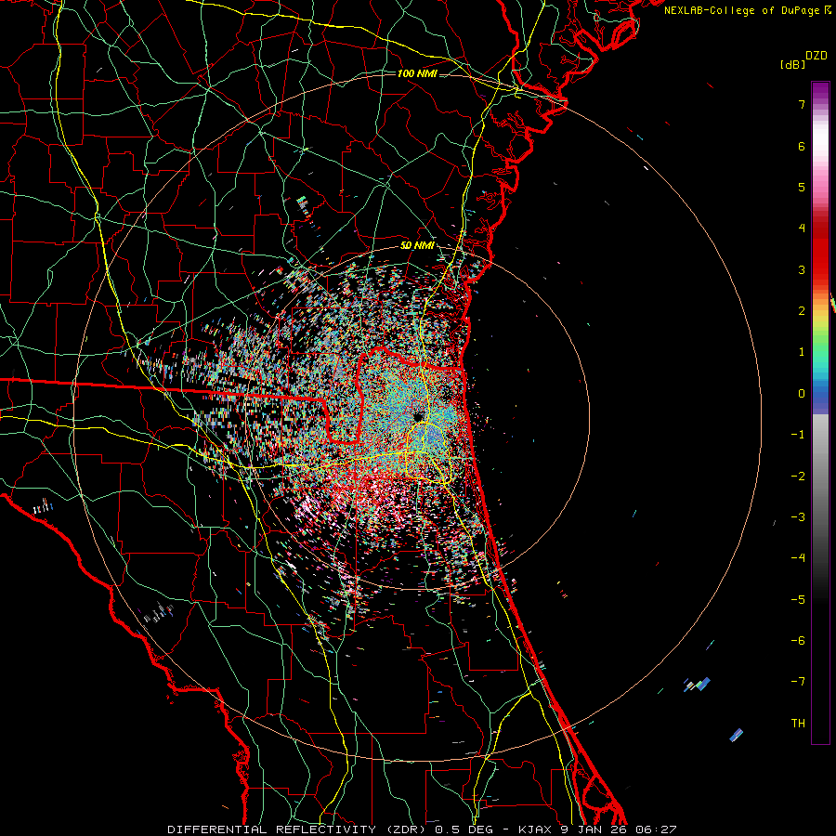Click the scale value 5
Screen dimensions: 836x836
802,187
